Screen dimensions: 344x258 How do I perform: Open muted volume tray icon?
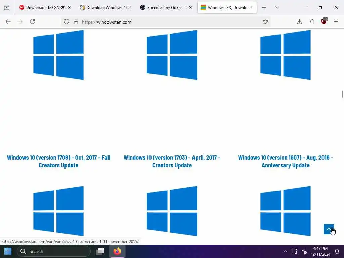point(304,251)
